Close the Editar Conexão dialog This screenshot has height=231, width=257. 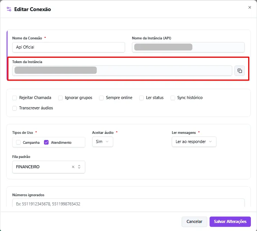point(250,7)
